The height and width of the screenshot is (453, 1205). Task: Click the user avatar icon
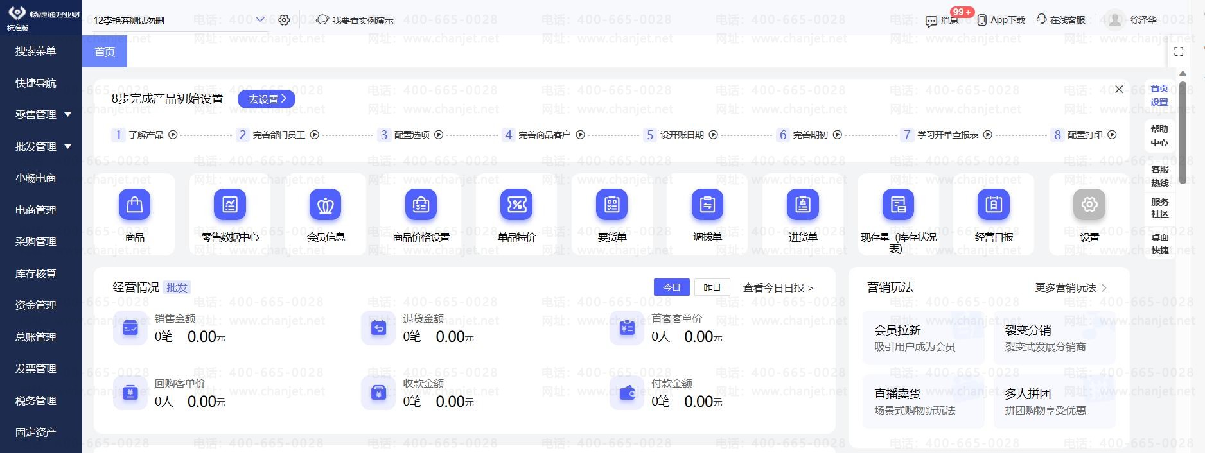[1116, 20]
